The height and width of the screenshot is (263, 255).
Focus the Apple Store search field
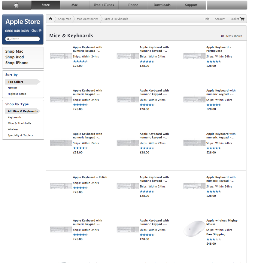point(23,39)
